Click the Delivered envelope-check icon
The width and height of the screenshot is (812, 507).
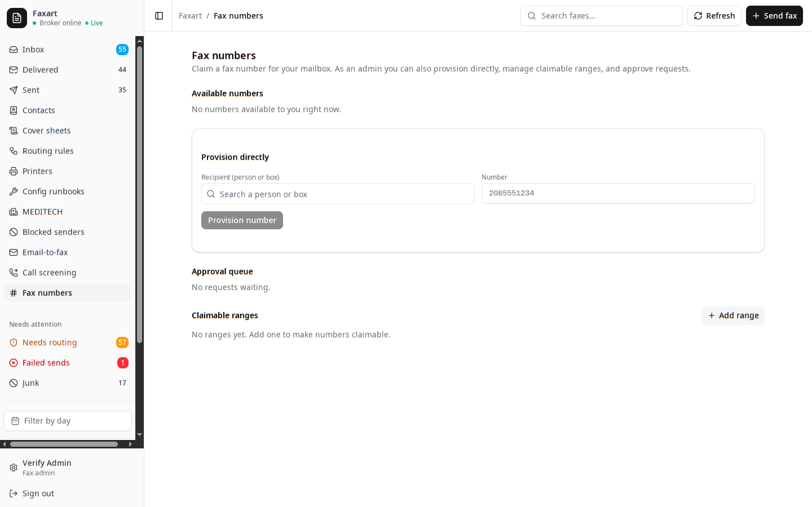14,70
